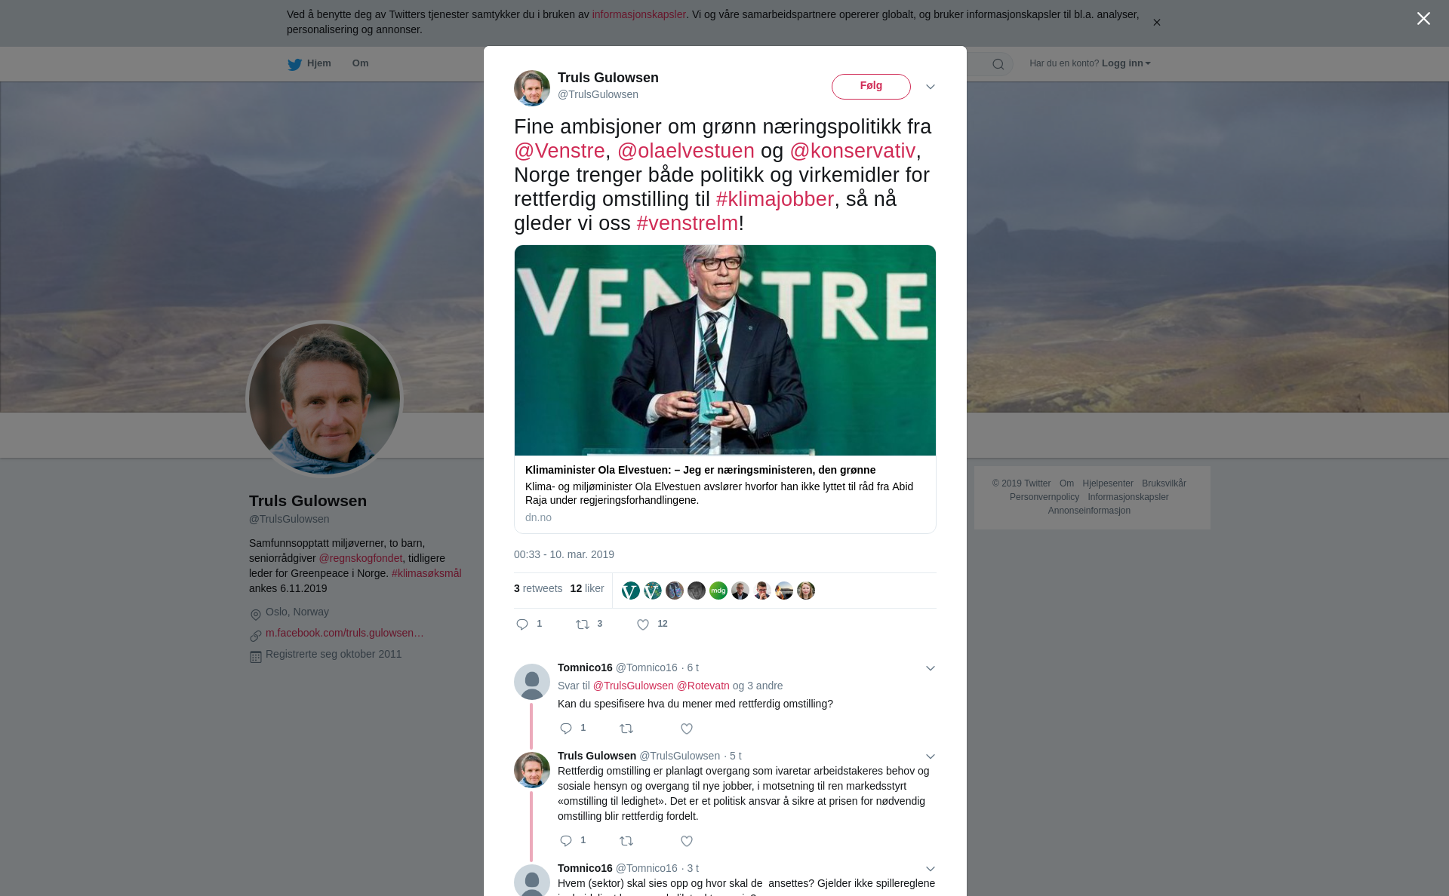Open the Logg inn dropdown
Viewport: 1449px width, 896px height.
click(1126, 63)
